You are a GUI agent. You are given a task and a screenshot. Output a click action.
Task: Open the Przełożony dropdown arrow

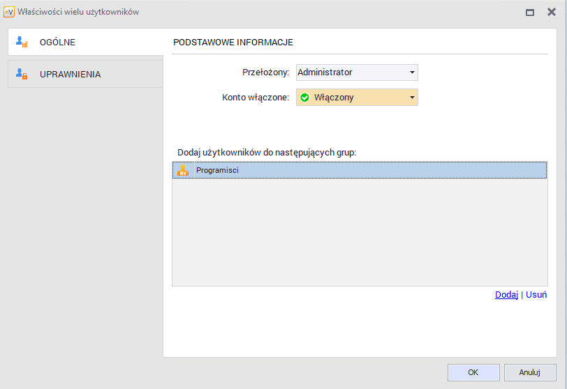(x=412, y=73)
